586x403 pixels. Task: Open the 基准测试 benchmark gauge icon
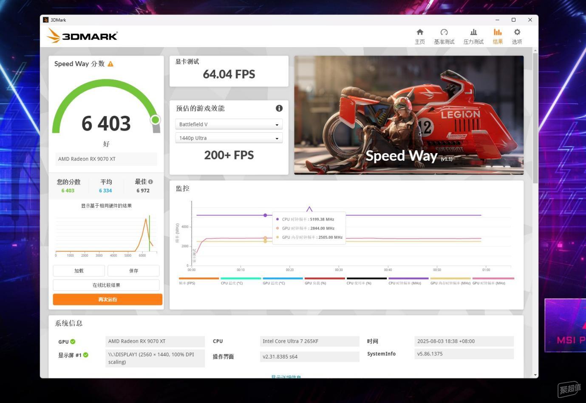click(444, 32)
